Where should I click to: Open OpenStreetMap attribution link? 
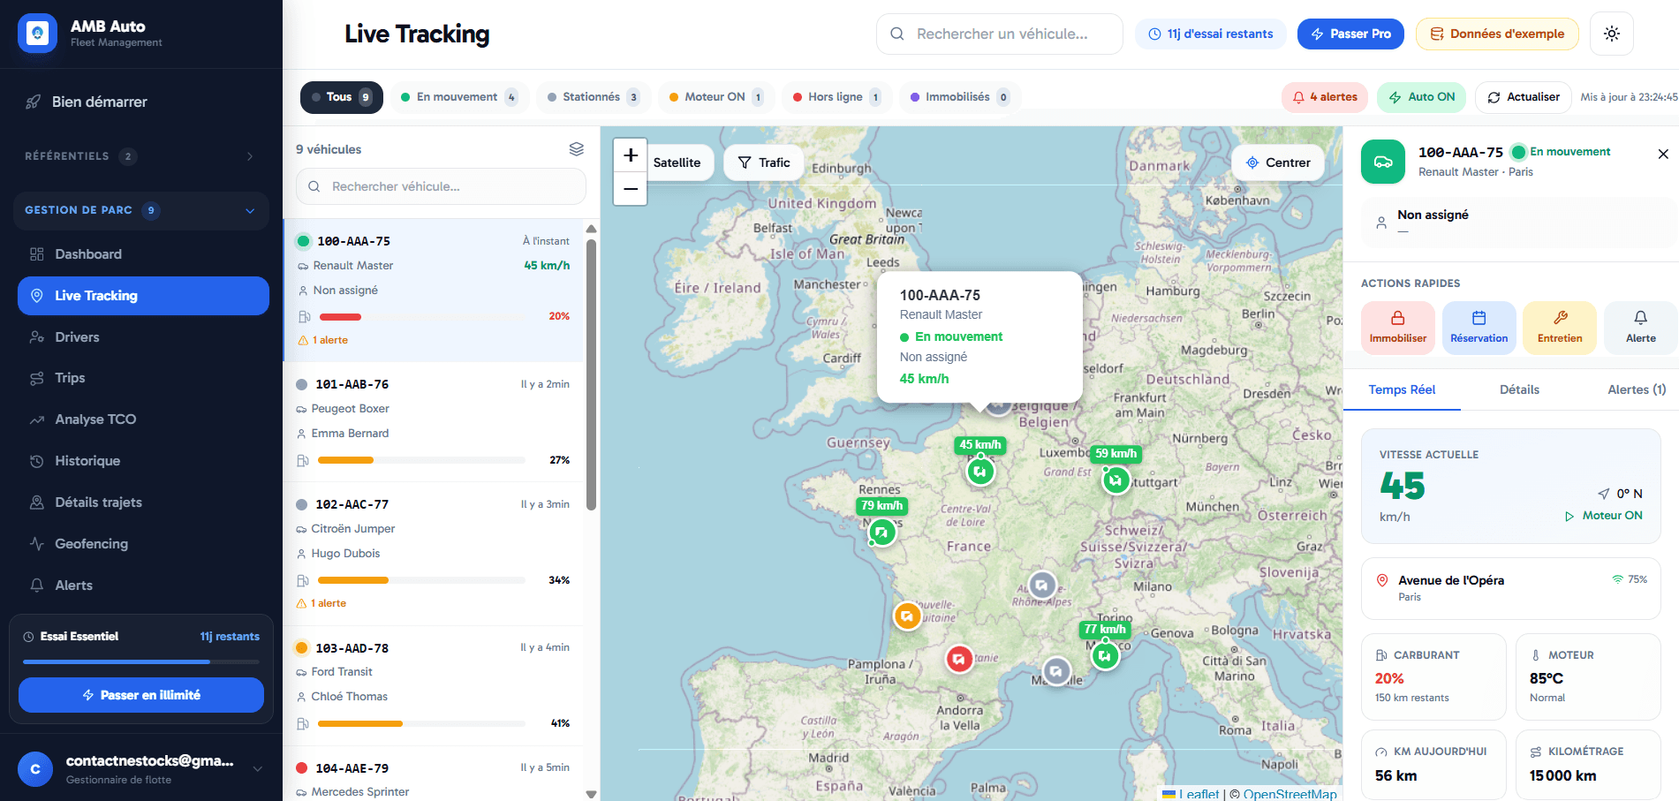[x=1290, y=794]
